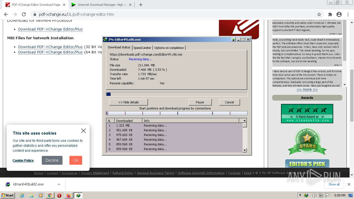354x199 pixels.
Task: Click 64 Bit MSI Download PDF-XChange Editor/Plus link
Action: tap(50, 52)
